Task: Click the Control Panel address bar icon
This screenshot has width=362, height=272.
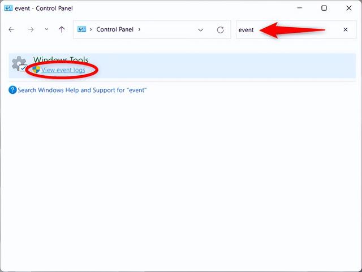Action: (x=81, y=29)
